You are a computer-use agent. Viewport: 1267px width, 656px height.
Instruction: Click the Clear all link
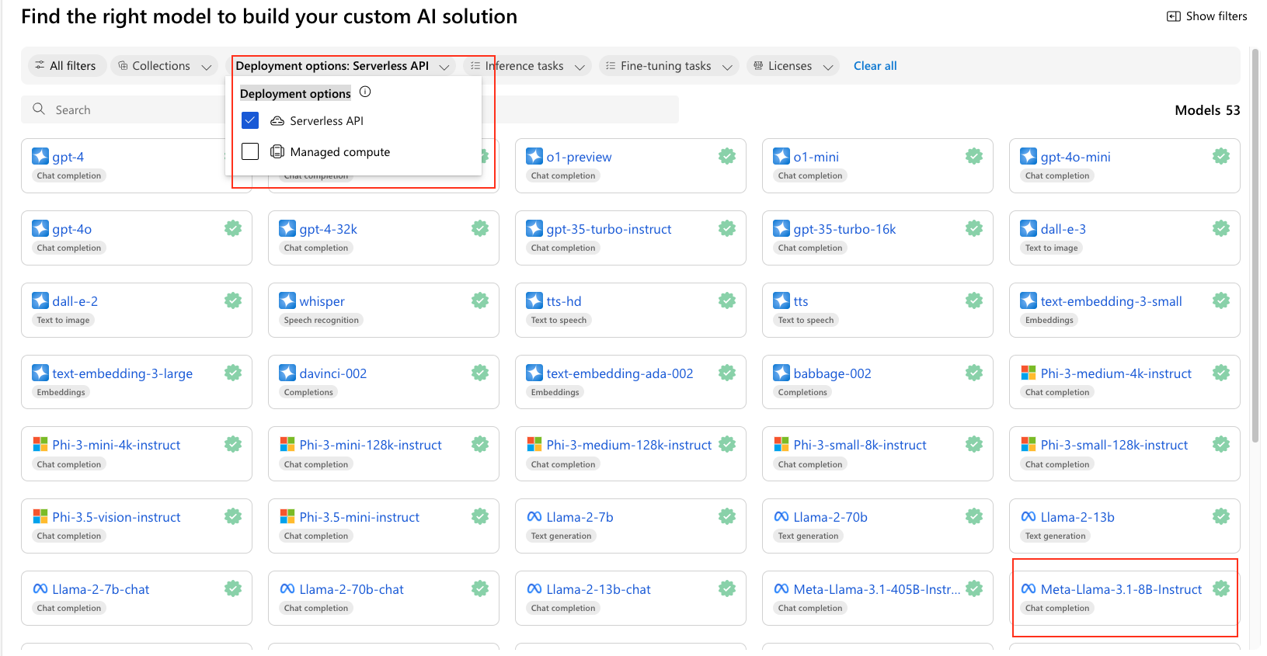tap(875, 66)
